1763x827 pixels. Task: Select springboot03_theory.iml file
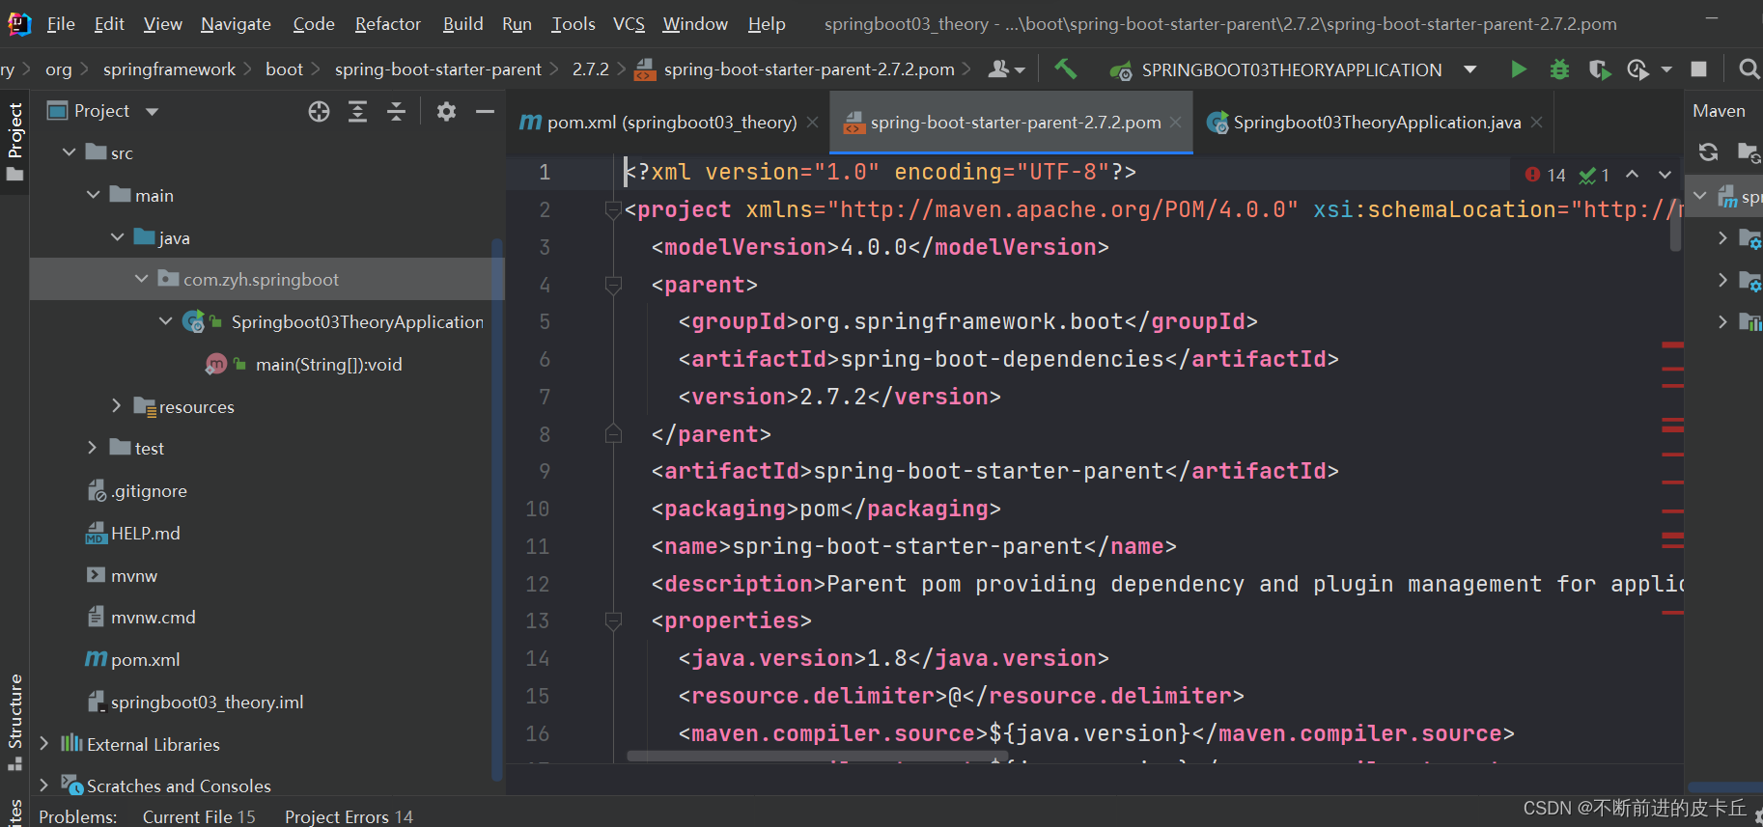207,703
